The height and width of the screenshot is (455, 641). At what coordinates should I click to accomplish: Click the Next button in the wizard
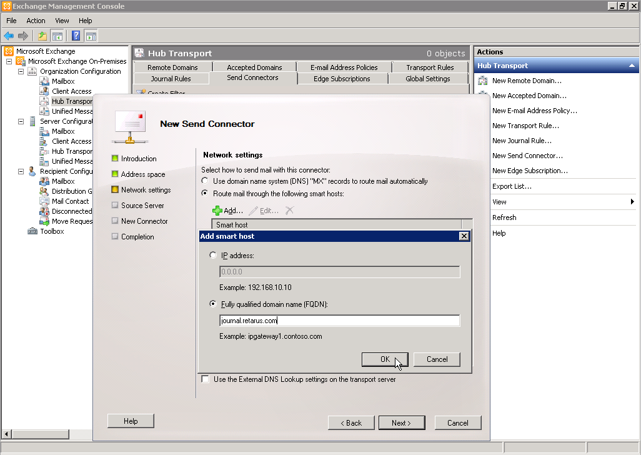click(x=401, y=423)
